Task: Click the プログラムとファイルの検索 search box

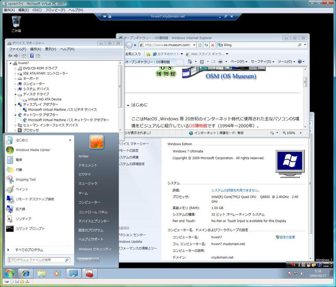Action: click(x=39, y=260)
